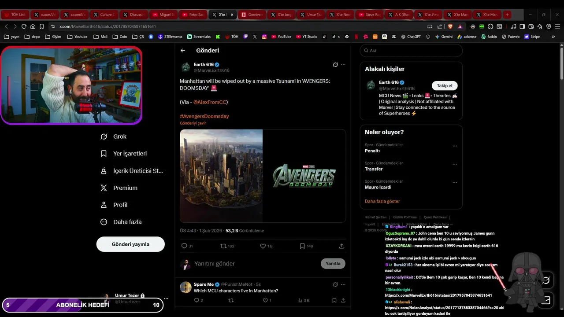Click the share icon on the main post

pos(341,246)
